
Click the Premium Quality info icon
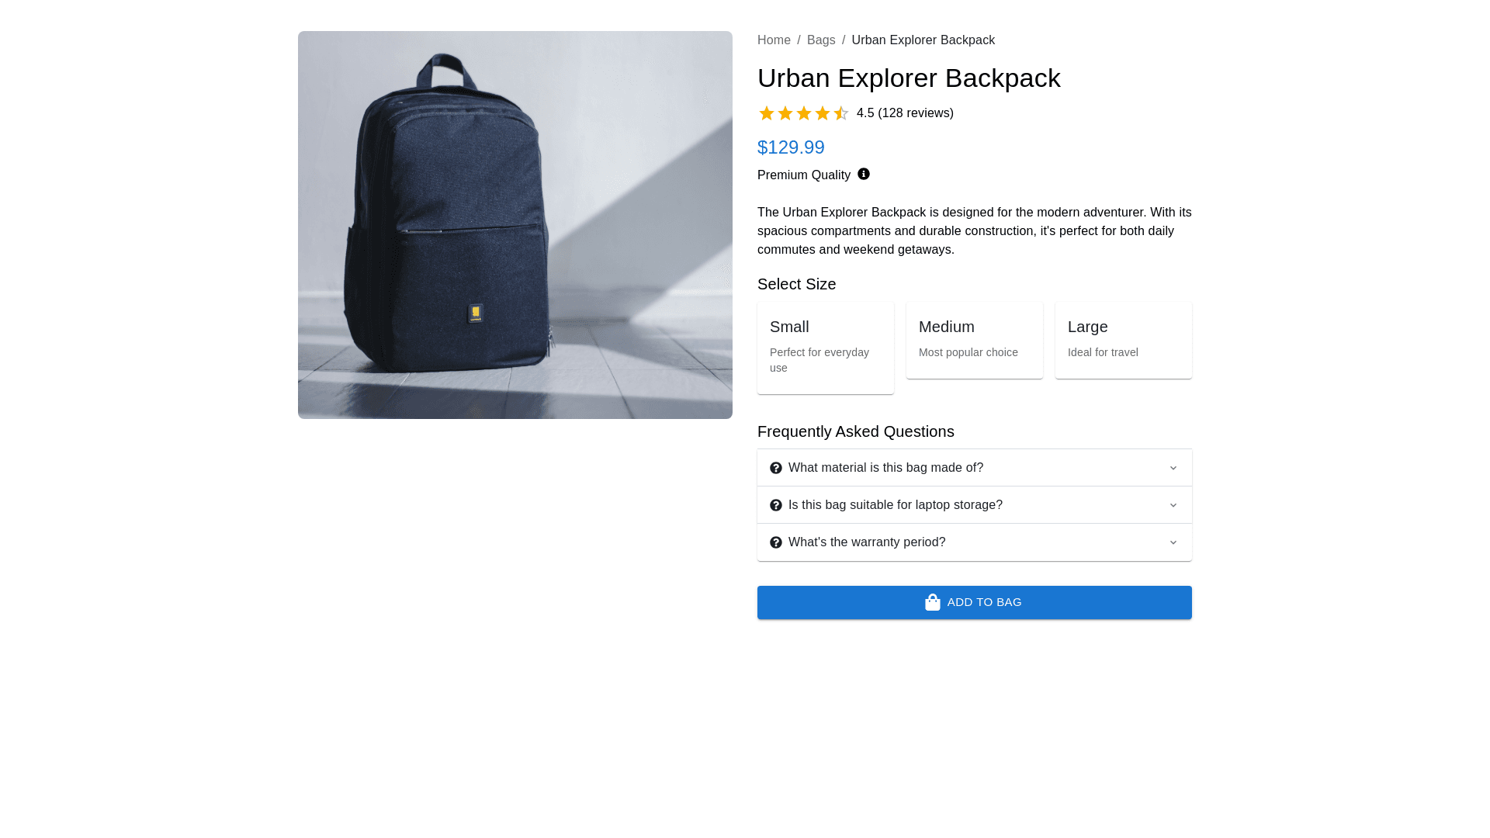[864, 174]
